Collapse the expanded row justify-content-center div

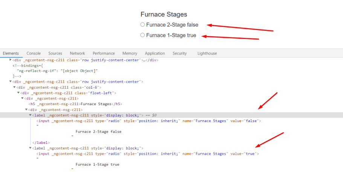[10, 81]
